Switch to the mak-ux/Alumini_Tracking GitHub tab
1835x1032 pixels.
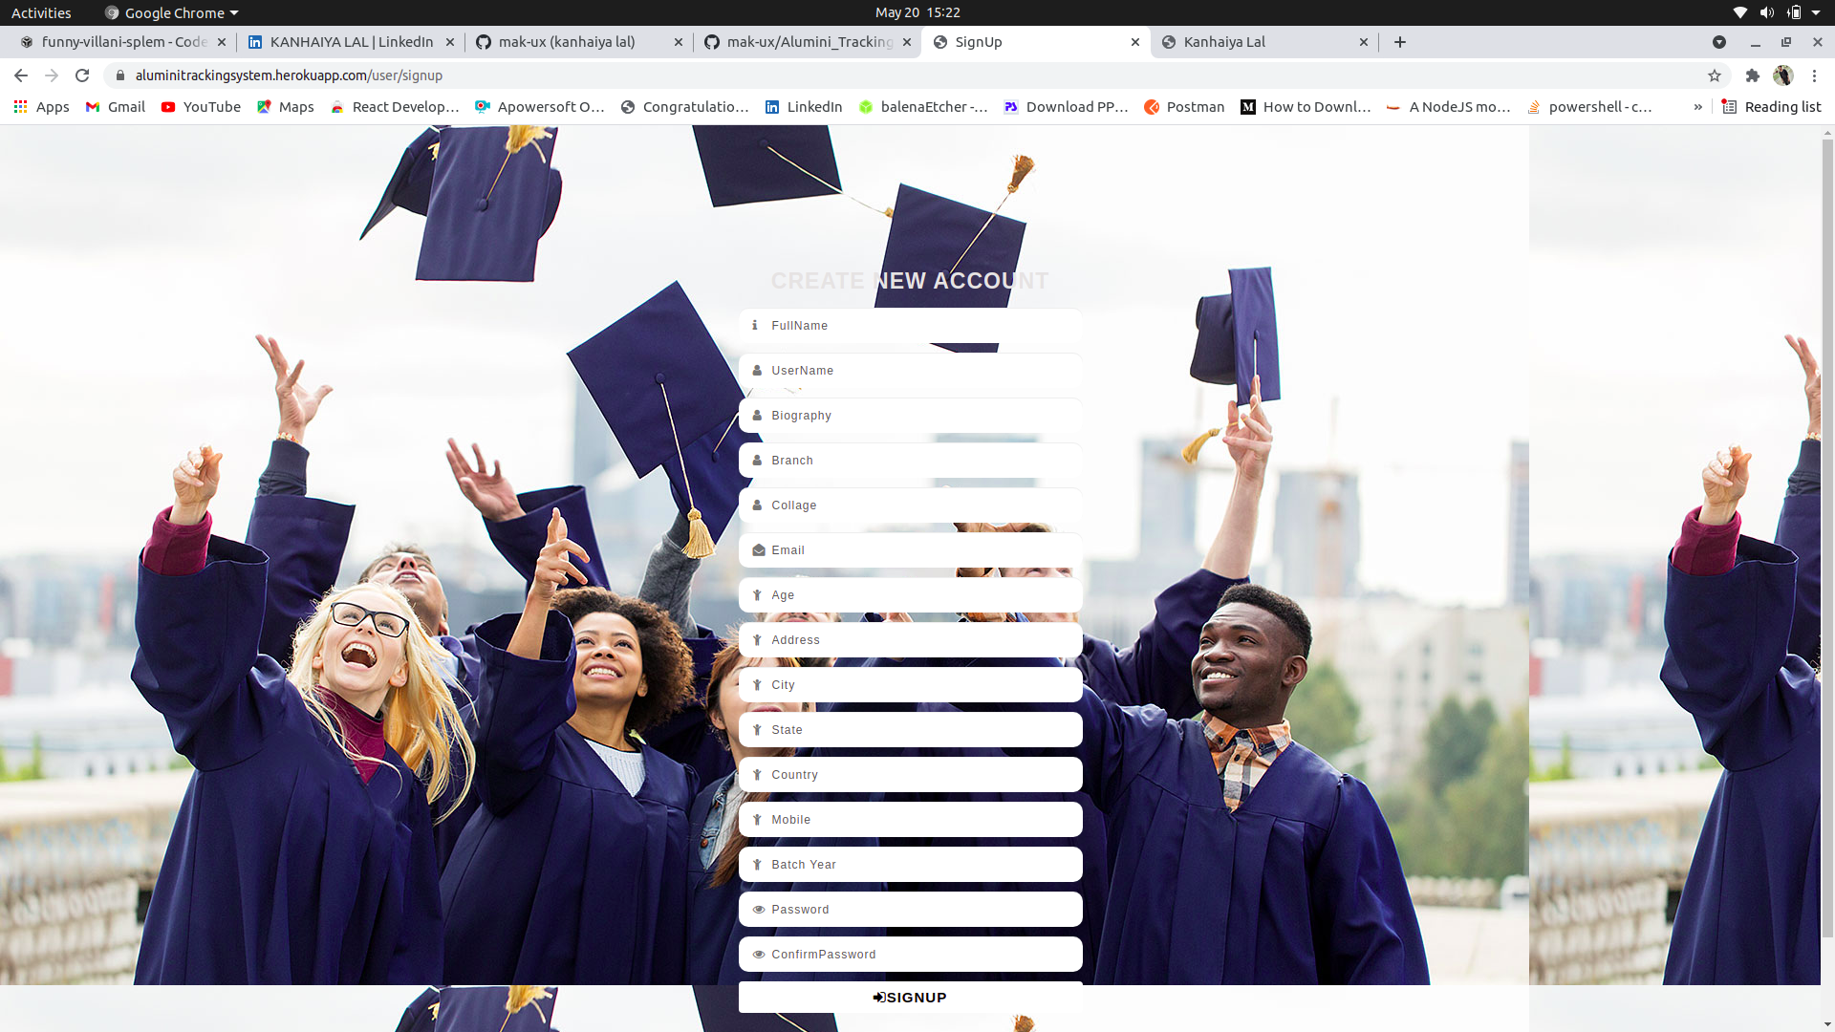(808, 42)
